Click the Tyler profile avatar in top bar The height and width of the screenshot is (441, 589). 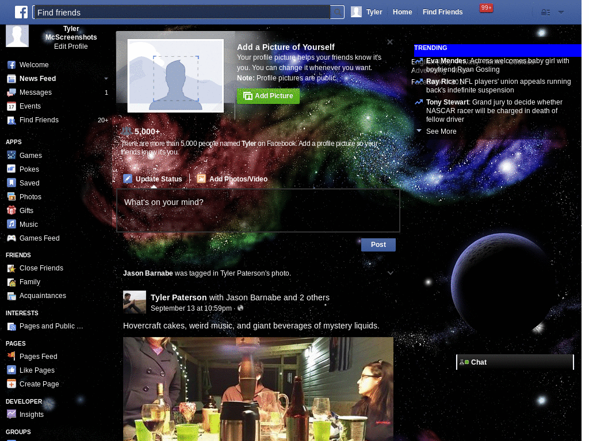click(356, 12)
